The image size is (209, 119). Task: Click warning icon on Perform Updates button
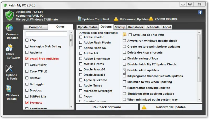(144, 107)
